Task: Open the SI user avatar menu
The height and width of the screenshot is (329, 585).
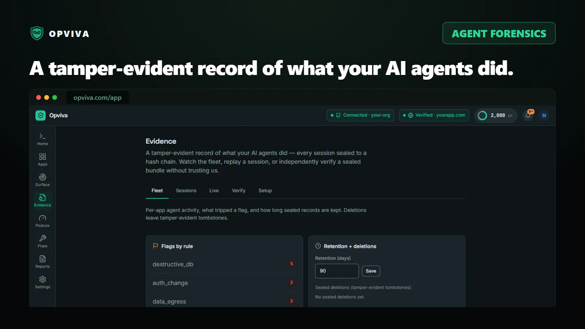Action: click(544, 115)
